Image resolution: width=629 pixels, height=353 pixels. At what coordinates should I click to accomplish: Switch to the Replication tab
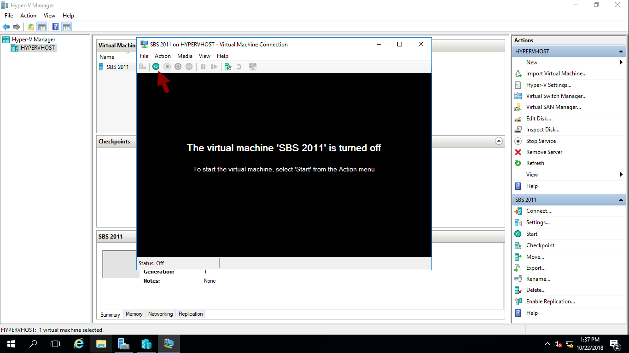click(x=191, y=314)
